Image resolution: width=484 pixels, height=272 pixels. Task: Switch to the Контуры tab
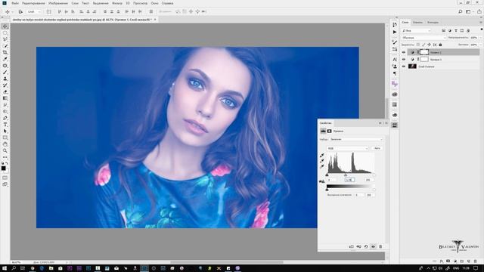pyautogui.click(x=433, y=22)
